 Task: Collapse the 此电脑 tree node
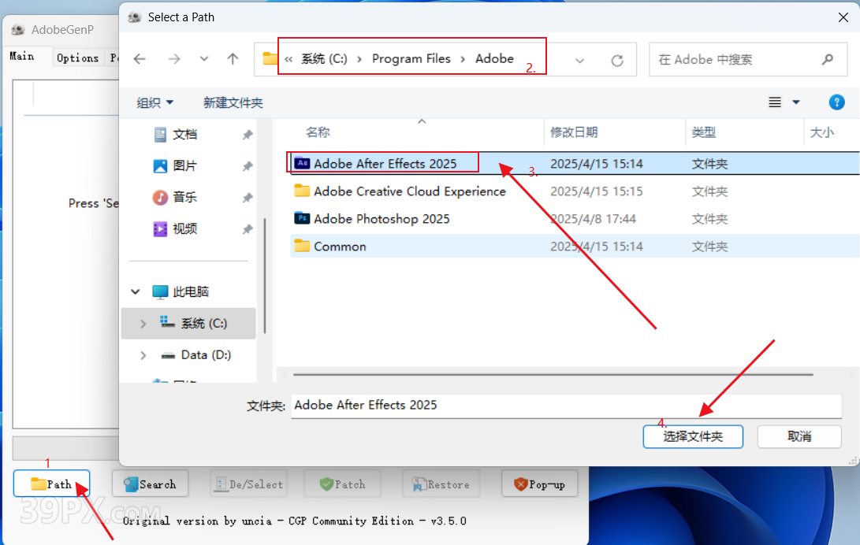pos(136,292)
